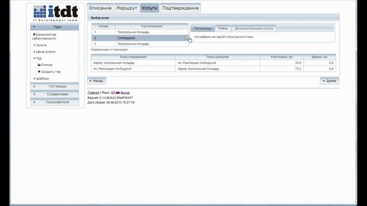Click the Назад button

tap(96, 81)
